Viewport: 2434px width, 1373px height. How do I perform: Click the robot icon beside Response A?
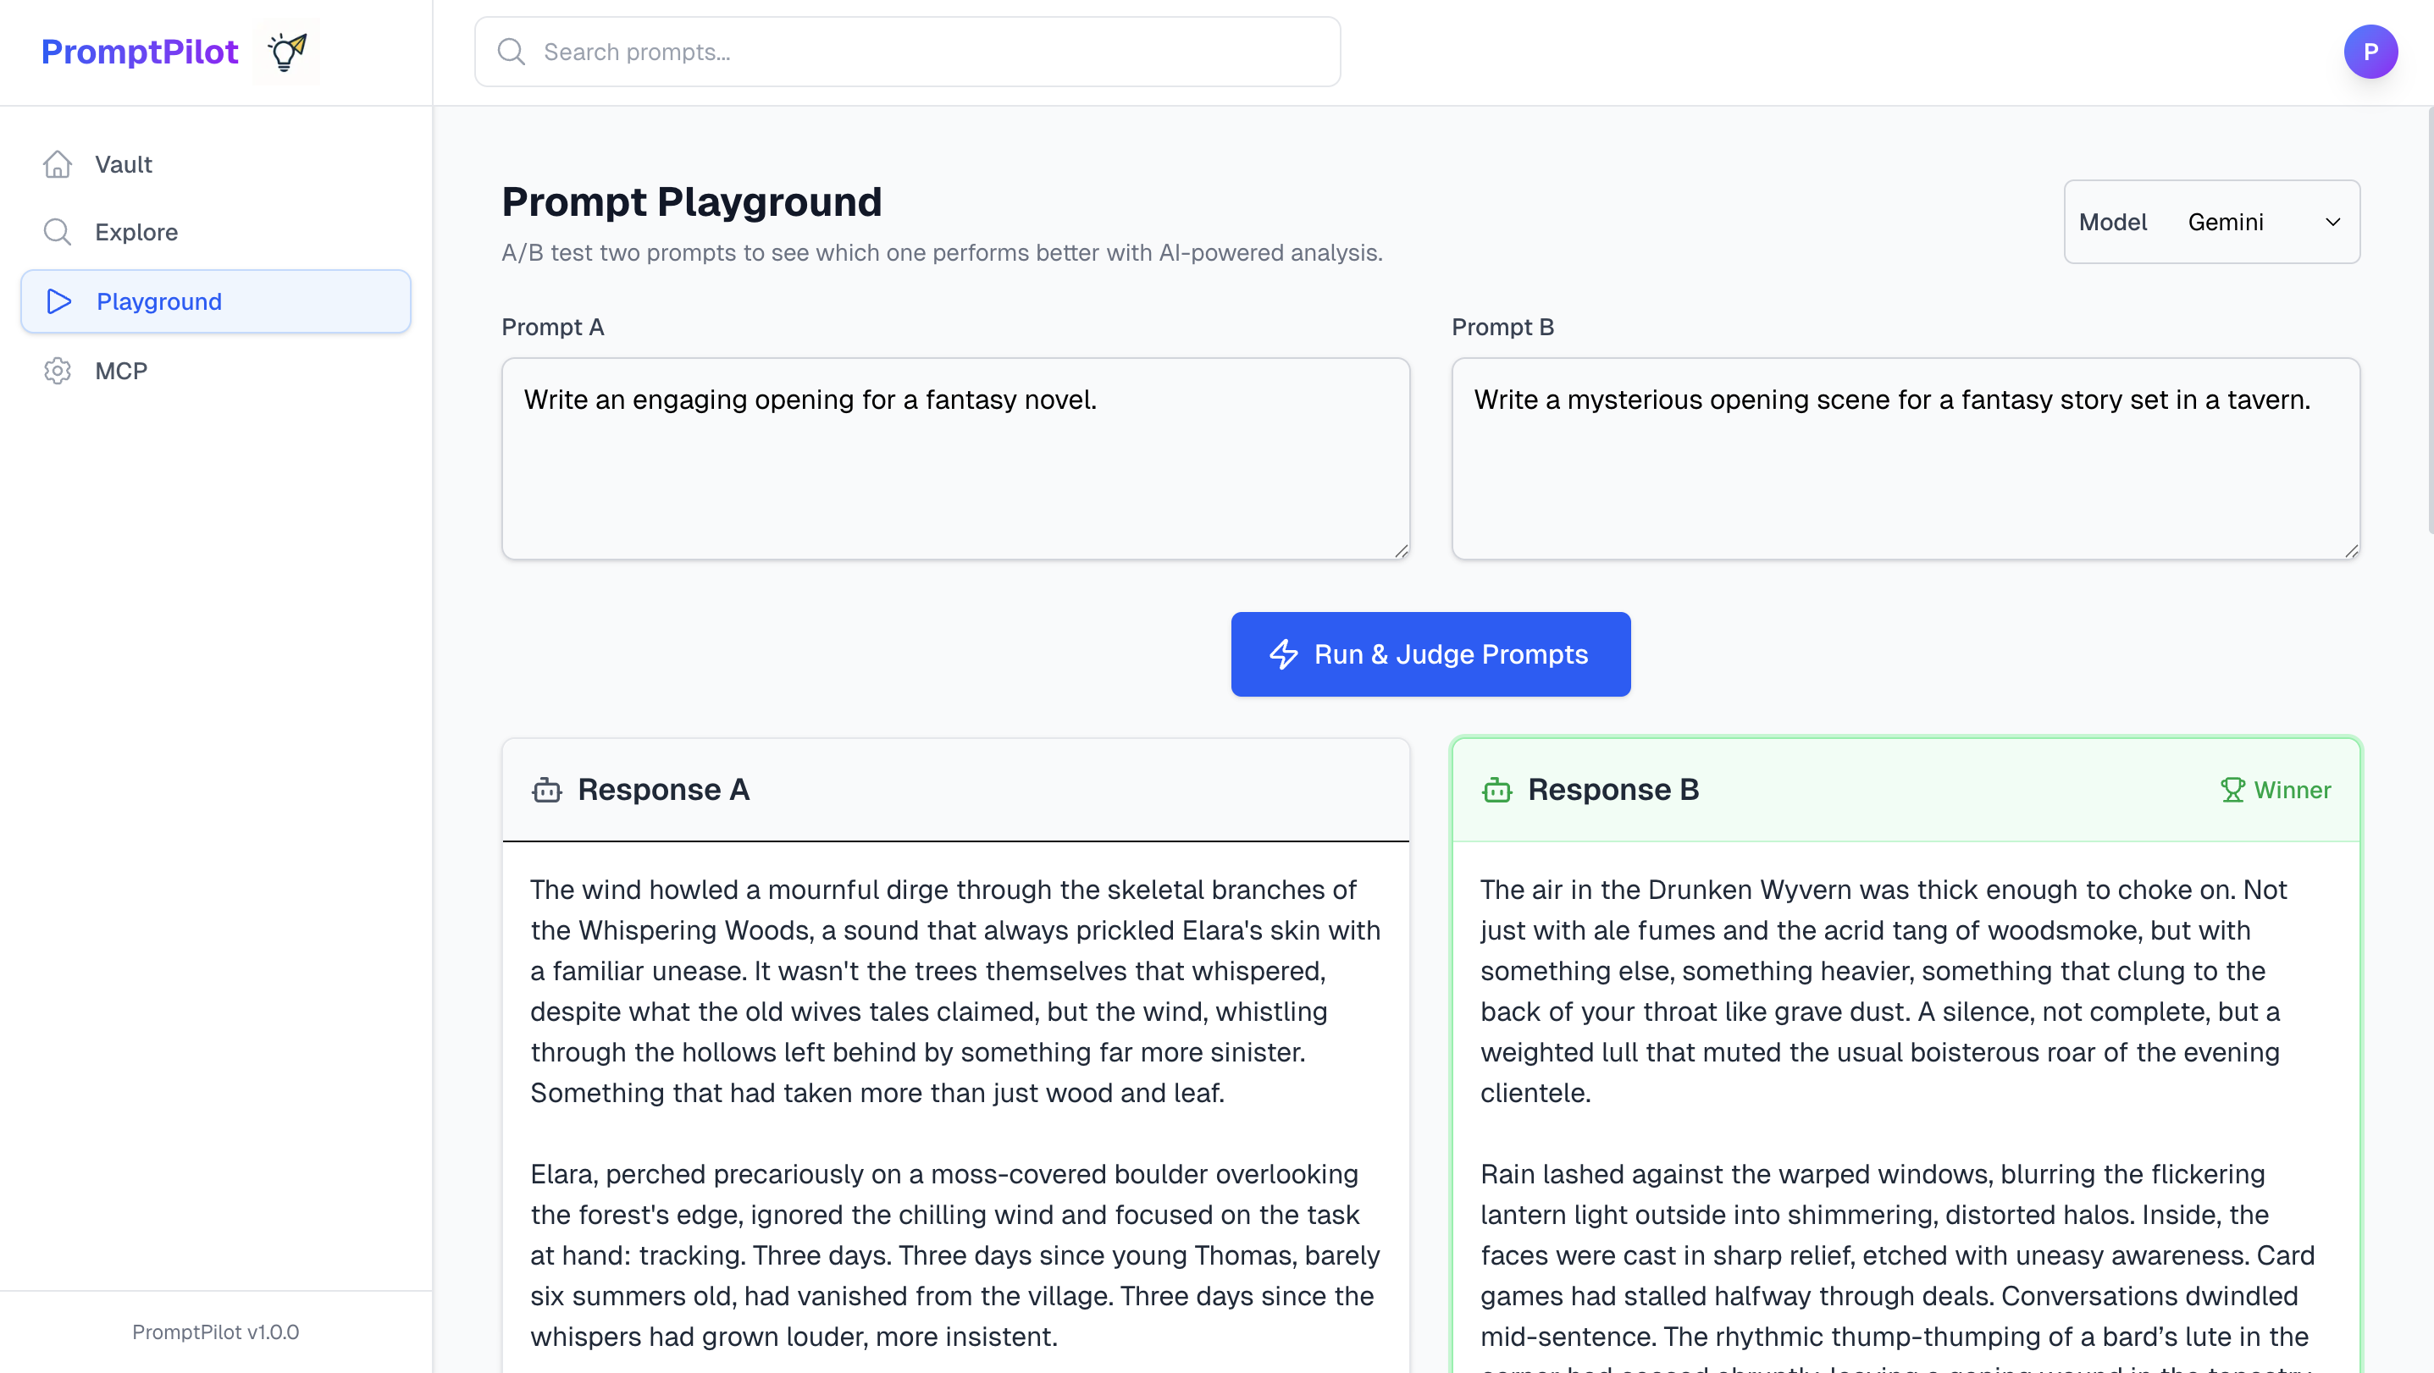[x=546, y=791]
